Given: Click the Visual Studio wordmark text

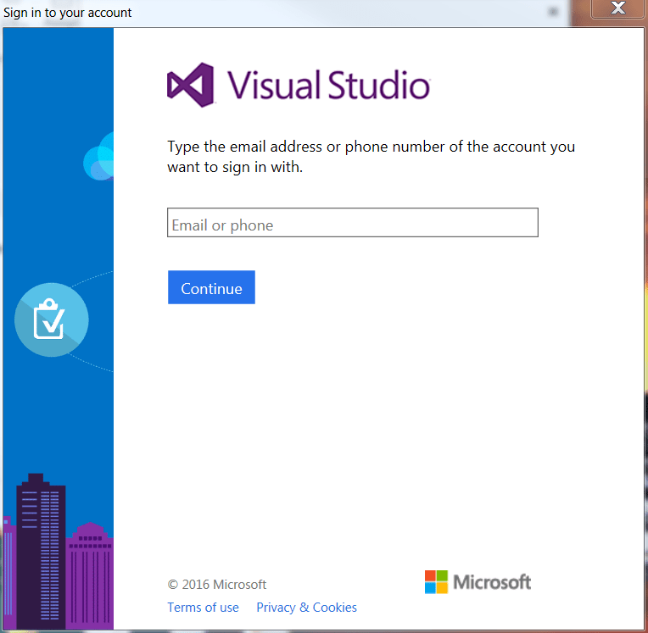Looking at the screenshot, I should [328, 86].
